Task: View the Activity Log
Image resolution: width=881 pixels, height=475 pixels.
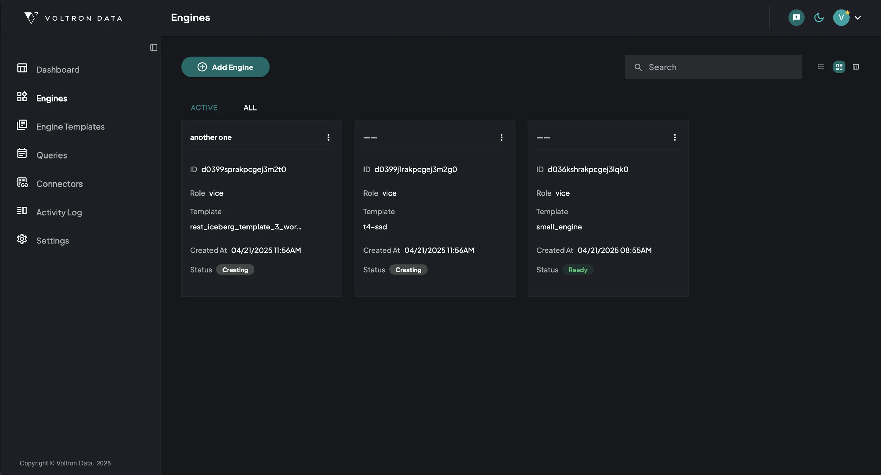Action: [x=59, y=212]
